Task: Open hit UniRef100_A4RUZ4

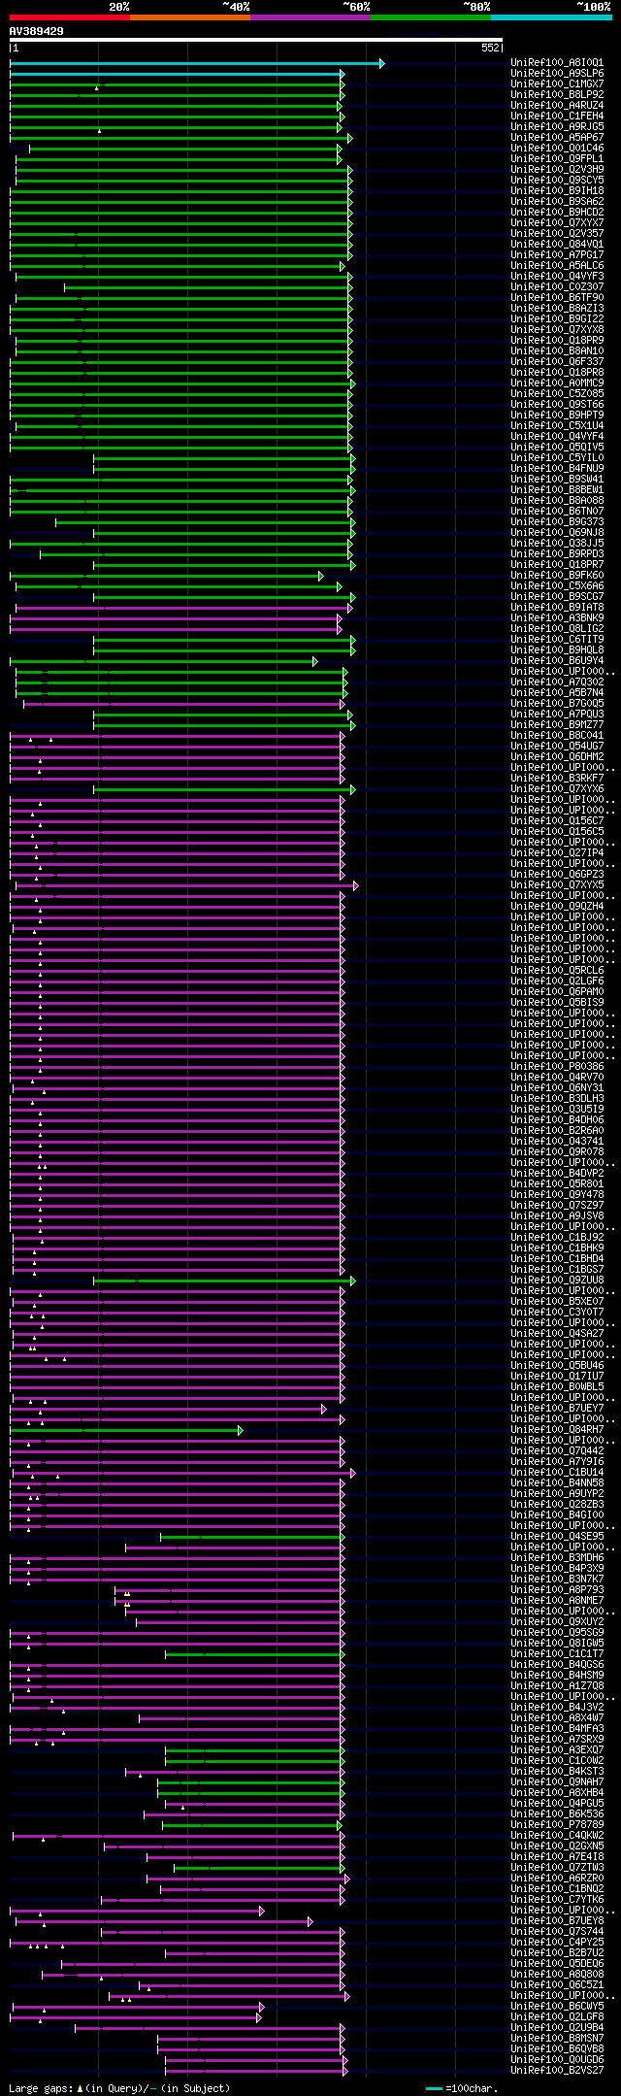Action: click(x=557, y=106)
